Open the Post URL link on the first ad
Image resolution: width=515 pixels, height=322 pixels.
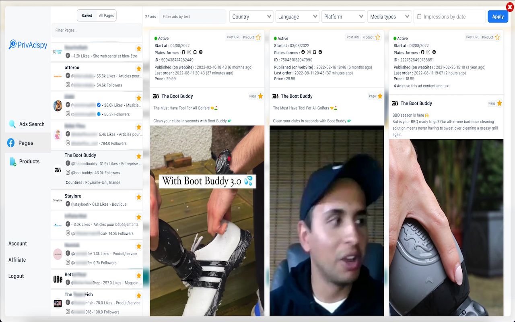click(x=233, y=37)
